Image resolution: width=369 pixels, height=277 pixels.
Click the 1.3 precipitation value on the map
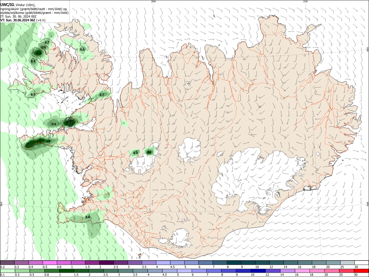coord(39,53)
